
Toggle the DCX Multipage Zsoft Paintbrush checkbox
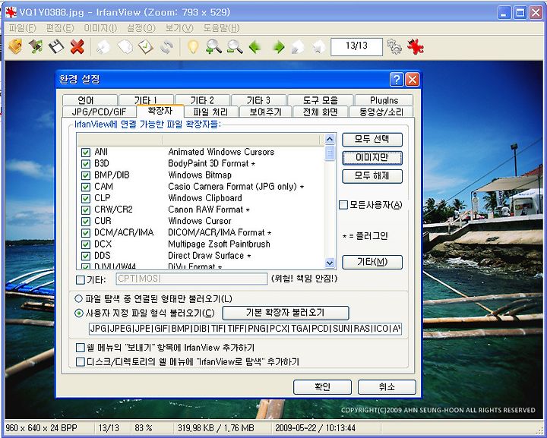[x=85, y=244]
